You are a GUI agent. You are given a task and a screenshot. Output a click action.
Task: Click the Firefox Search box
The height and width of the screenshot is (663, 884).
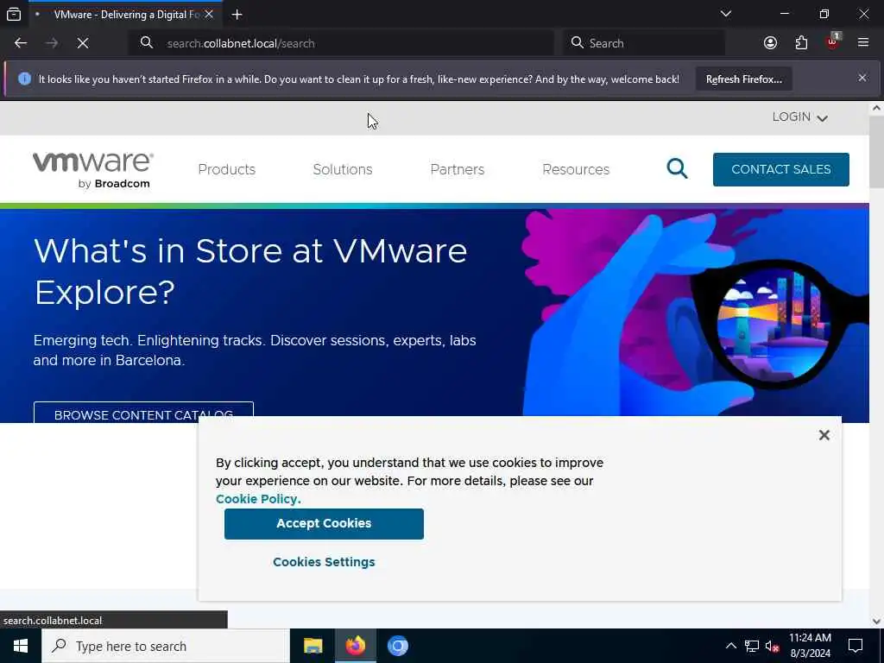[x=644, y=43]
